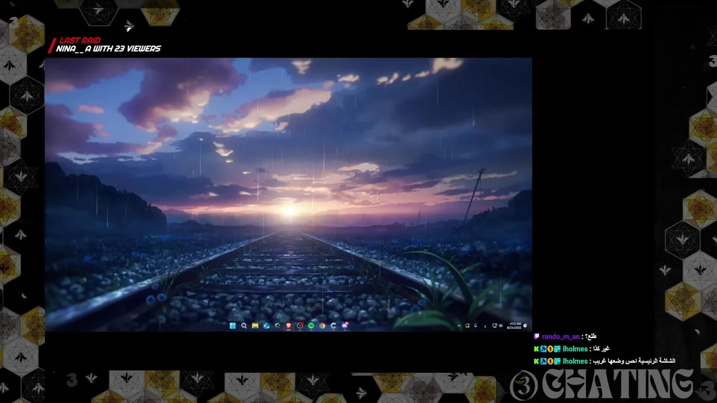This screenshot has width=717, height=403.
Task: Open the network tray icon
Action: pyautogui.click(x=495, y=326)
